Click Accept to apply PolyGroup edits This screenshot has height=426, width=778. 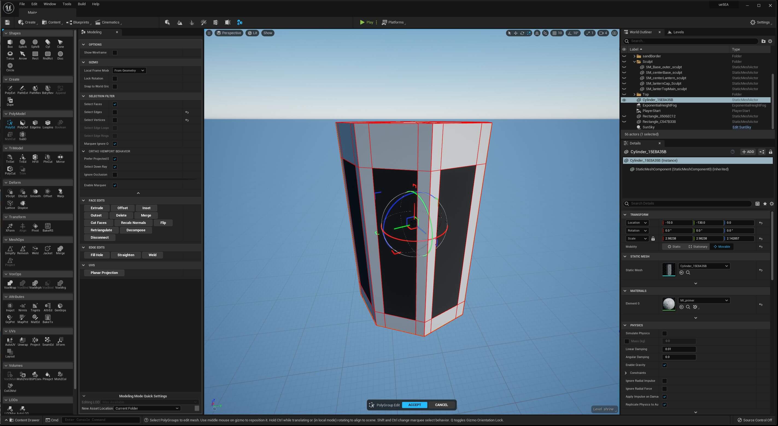(414, 405)
